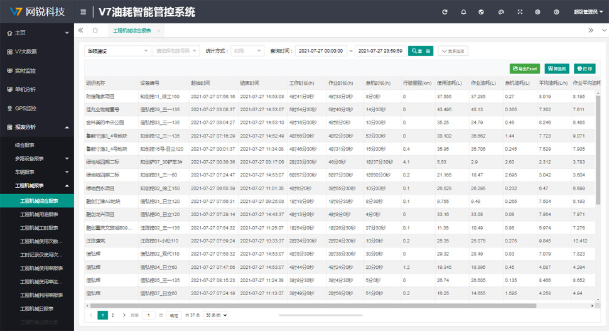Expand the 主页 sidebar menu
The image size is (609, 331).
[x=37, y=33]
